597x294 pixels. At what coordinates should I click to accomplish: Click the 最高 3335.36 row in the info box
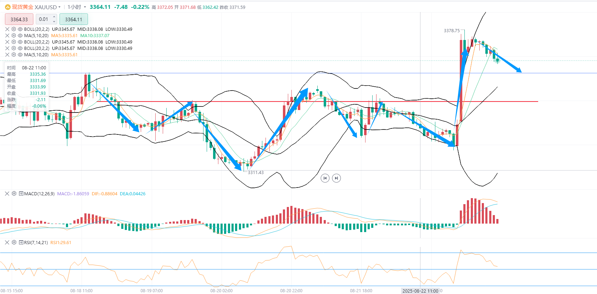pos(27,74)
